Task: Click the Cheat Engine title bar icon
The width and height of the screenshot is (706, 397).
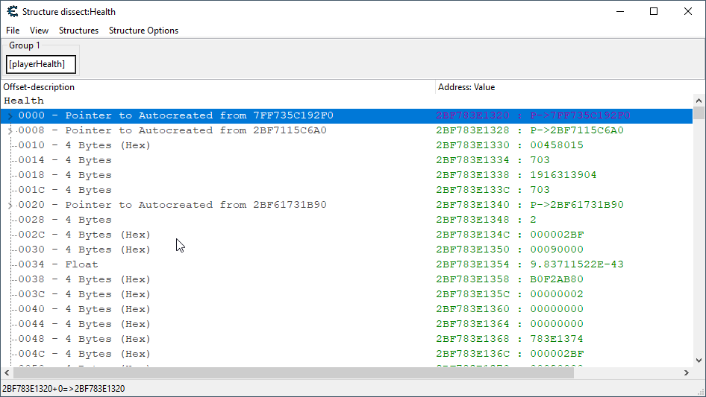Action: click(x=11, y=12)
